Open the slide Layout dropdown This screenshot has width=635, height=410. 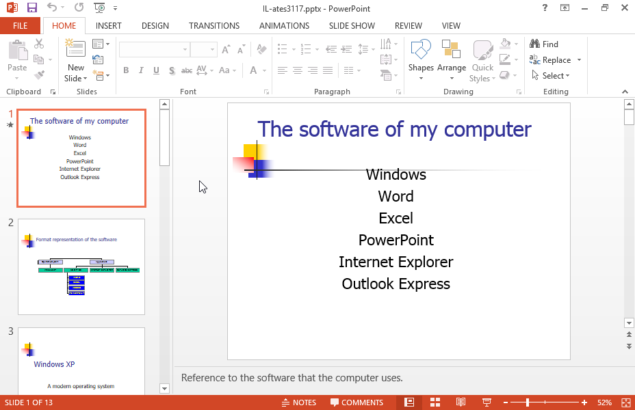[101, 44]
